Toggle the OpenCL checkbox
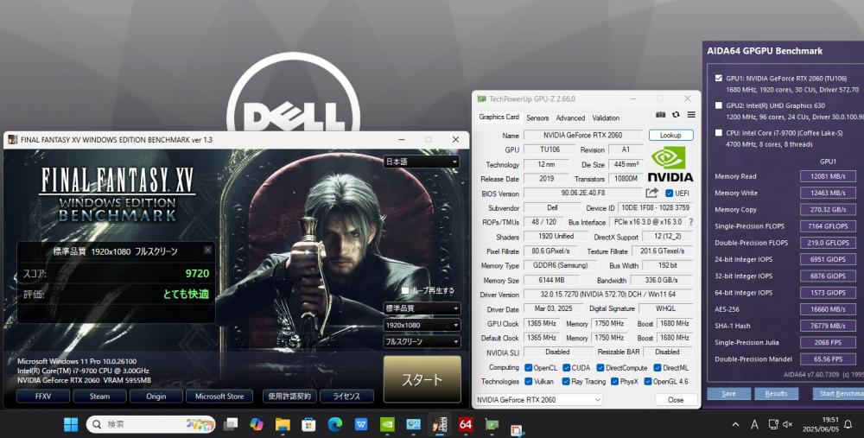The height and width of the screenshot is (438, 864). point(529,367)
